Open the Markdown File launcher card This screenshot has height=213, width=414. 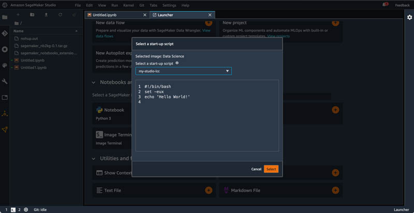(280, 190)
